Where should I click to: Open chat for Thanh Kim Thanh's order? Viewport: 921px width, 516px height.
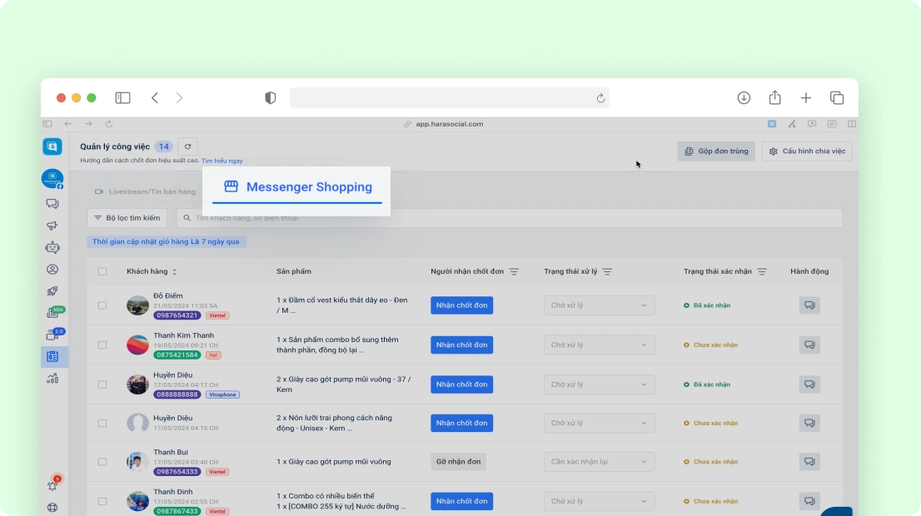[x=809, y=345]
